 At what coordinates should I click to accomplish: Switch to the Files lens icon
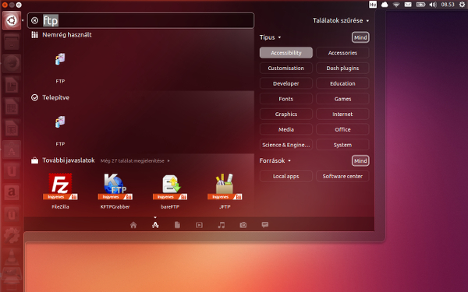177,225
